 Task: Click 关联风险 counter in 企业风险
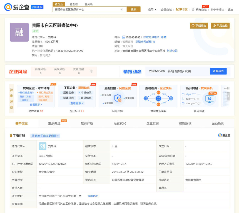pyautogui.click(x=59, y=71)
